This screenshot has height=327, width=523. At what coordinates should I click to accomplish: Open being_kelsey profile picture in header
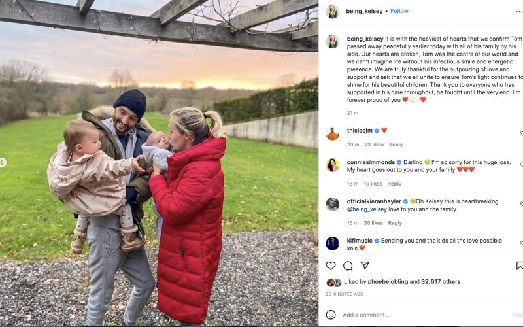[x=332, y=12]
